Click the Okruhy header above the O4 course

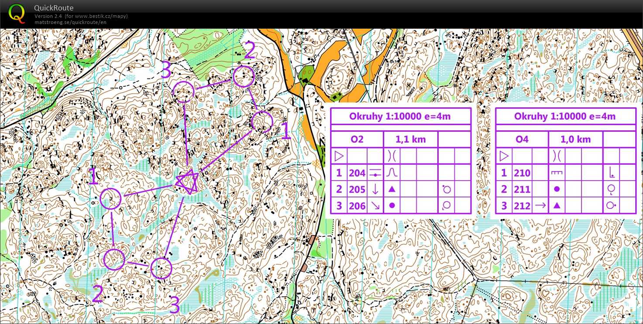(x=565, y=116)
